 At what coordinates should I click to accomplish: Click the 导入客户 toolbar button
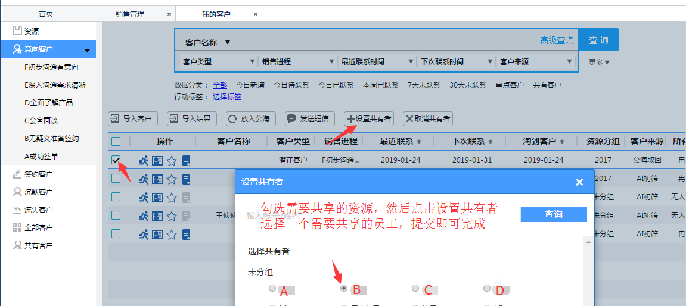(x=133, y=118)
